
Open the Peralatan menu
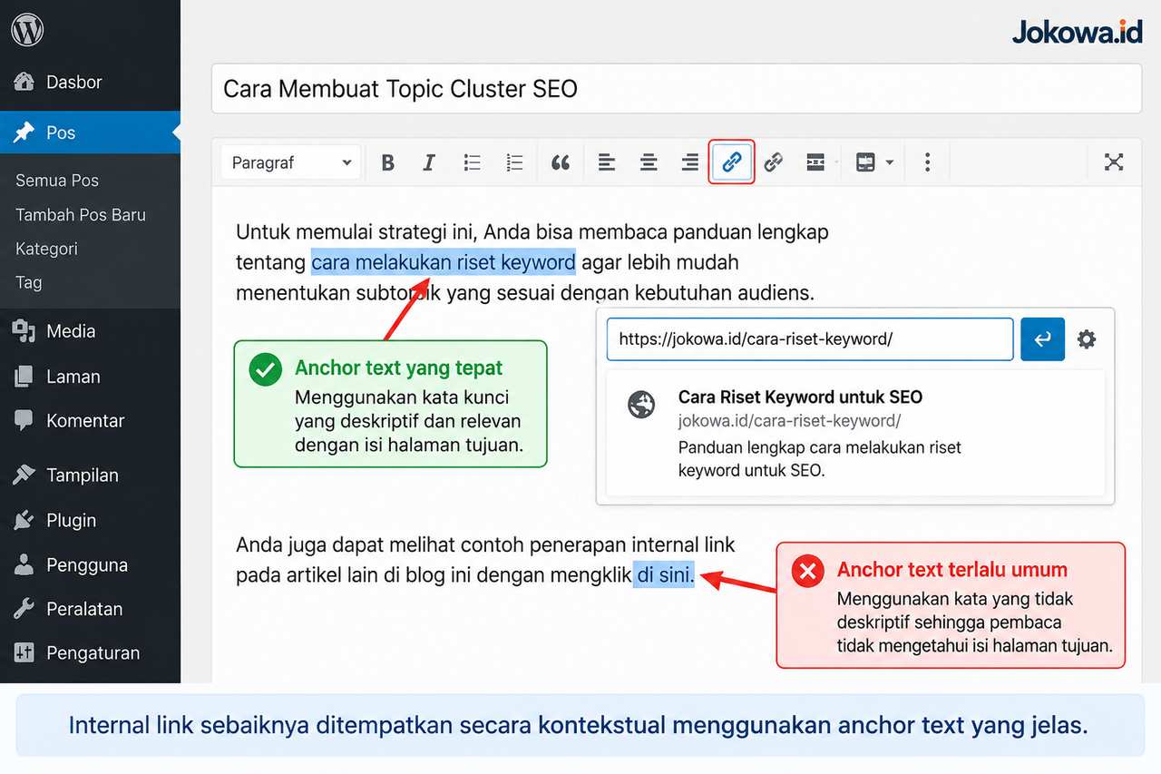[91, 609]
